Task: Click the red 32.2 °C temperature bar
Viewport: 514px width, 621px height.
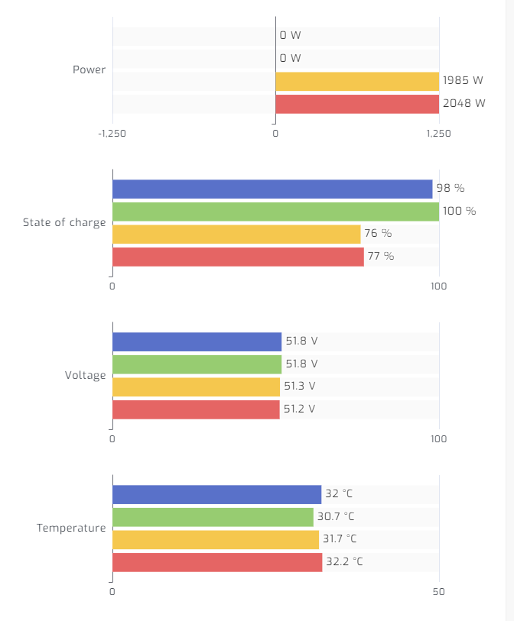Action: tap(217, 562)
